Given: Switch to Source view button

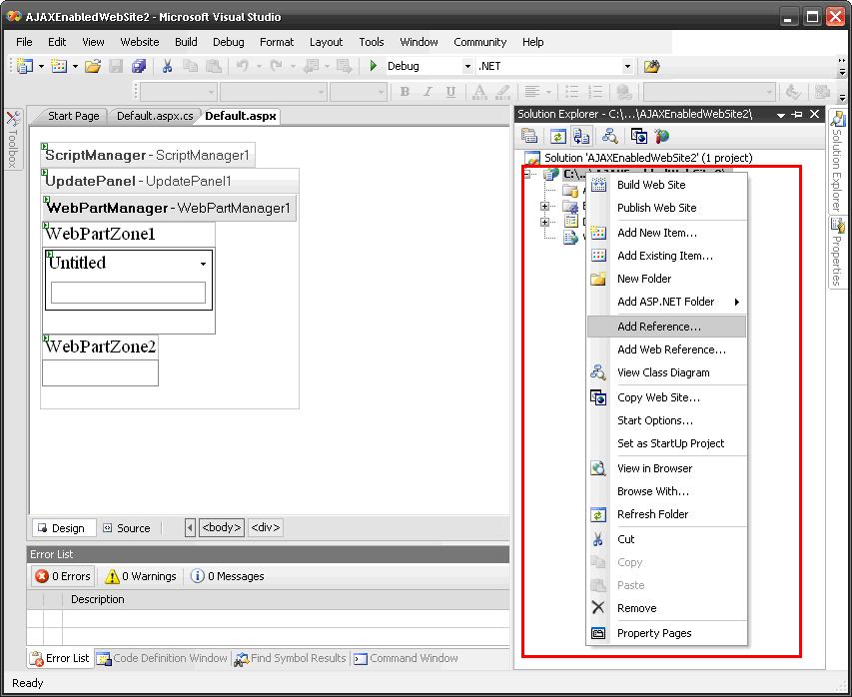Looking at the screenshot, I should point(127,528).
